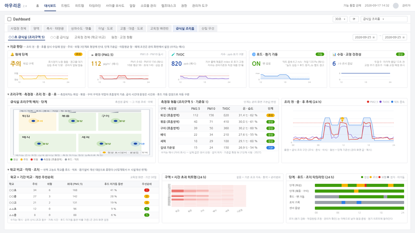
Task: Click the 세척 row in measurement table
Action: (x=218, y=141)
